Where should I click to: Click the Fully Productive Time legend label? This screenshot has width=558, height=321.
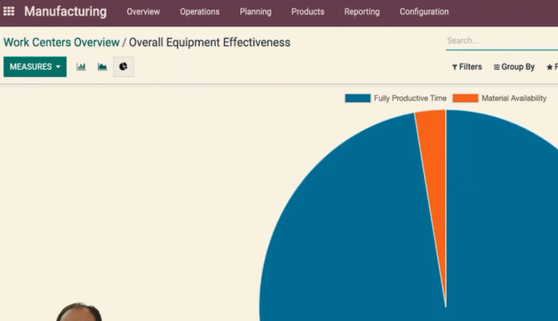[410, 98]
